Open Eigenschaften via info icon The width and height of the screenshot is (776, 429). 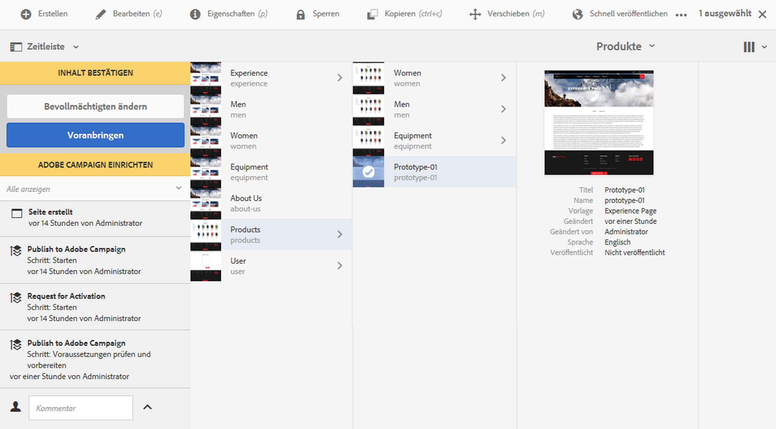coord(195,14)
